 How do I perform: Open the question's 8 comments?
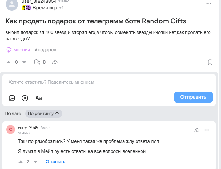click(x=40, y=62)
